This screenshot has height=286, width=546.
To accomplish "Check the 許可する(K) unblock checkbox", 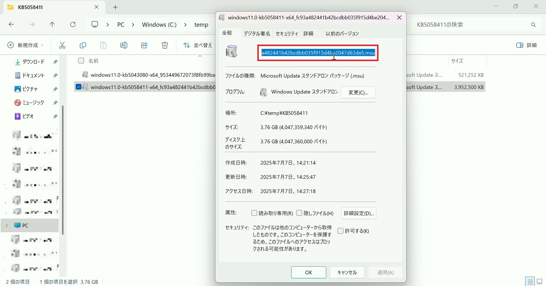I will click(340, 231).
